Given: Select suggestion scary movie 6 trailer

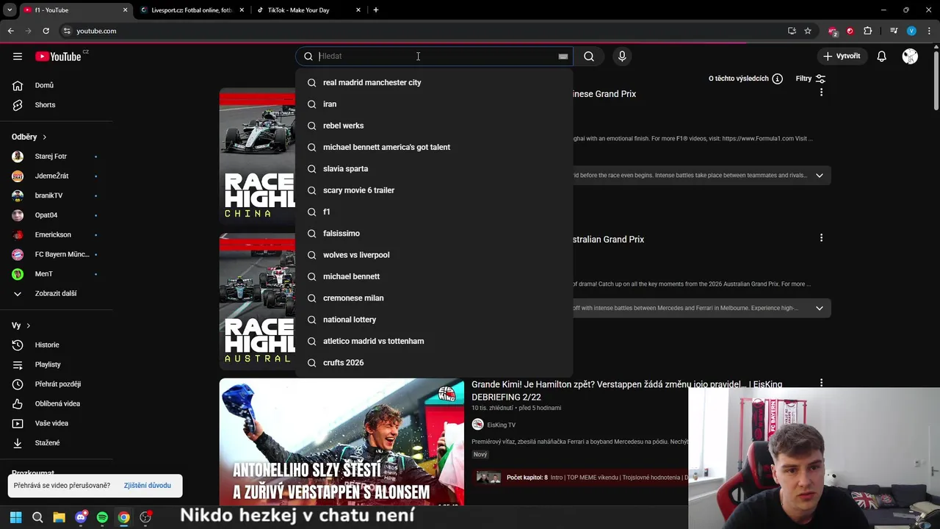Looking at the screenshot, I should point(434,190).
